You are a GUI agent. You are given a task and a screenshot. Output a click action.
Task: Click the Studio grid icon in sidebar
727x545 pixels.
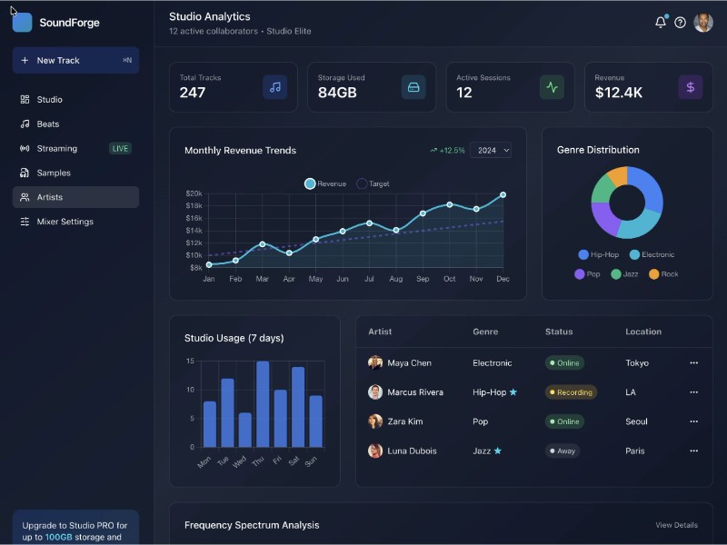point(25,100)
